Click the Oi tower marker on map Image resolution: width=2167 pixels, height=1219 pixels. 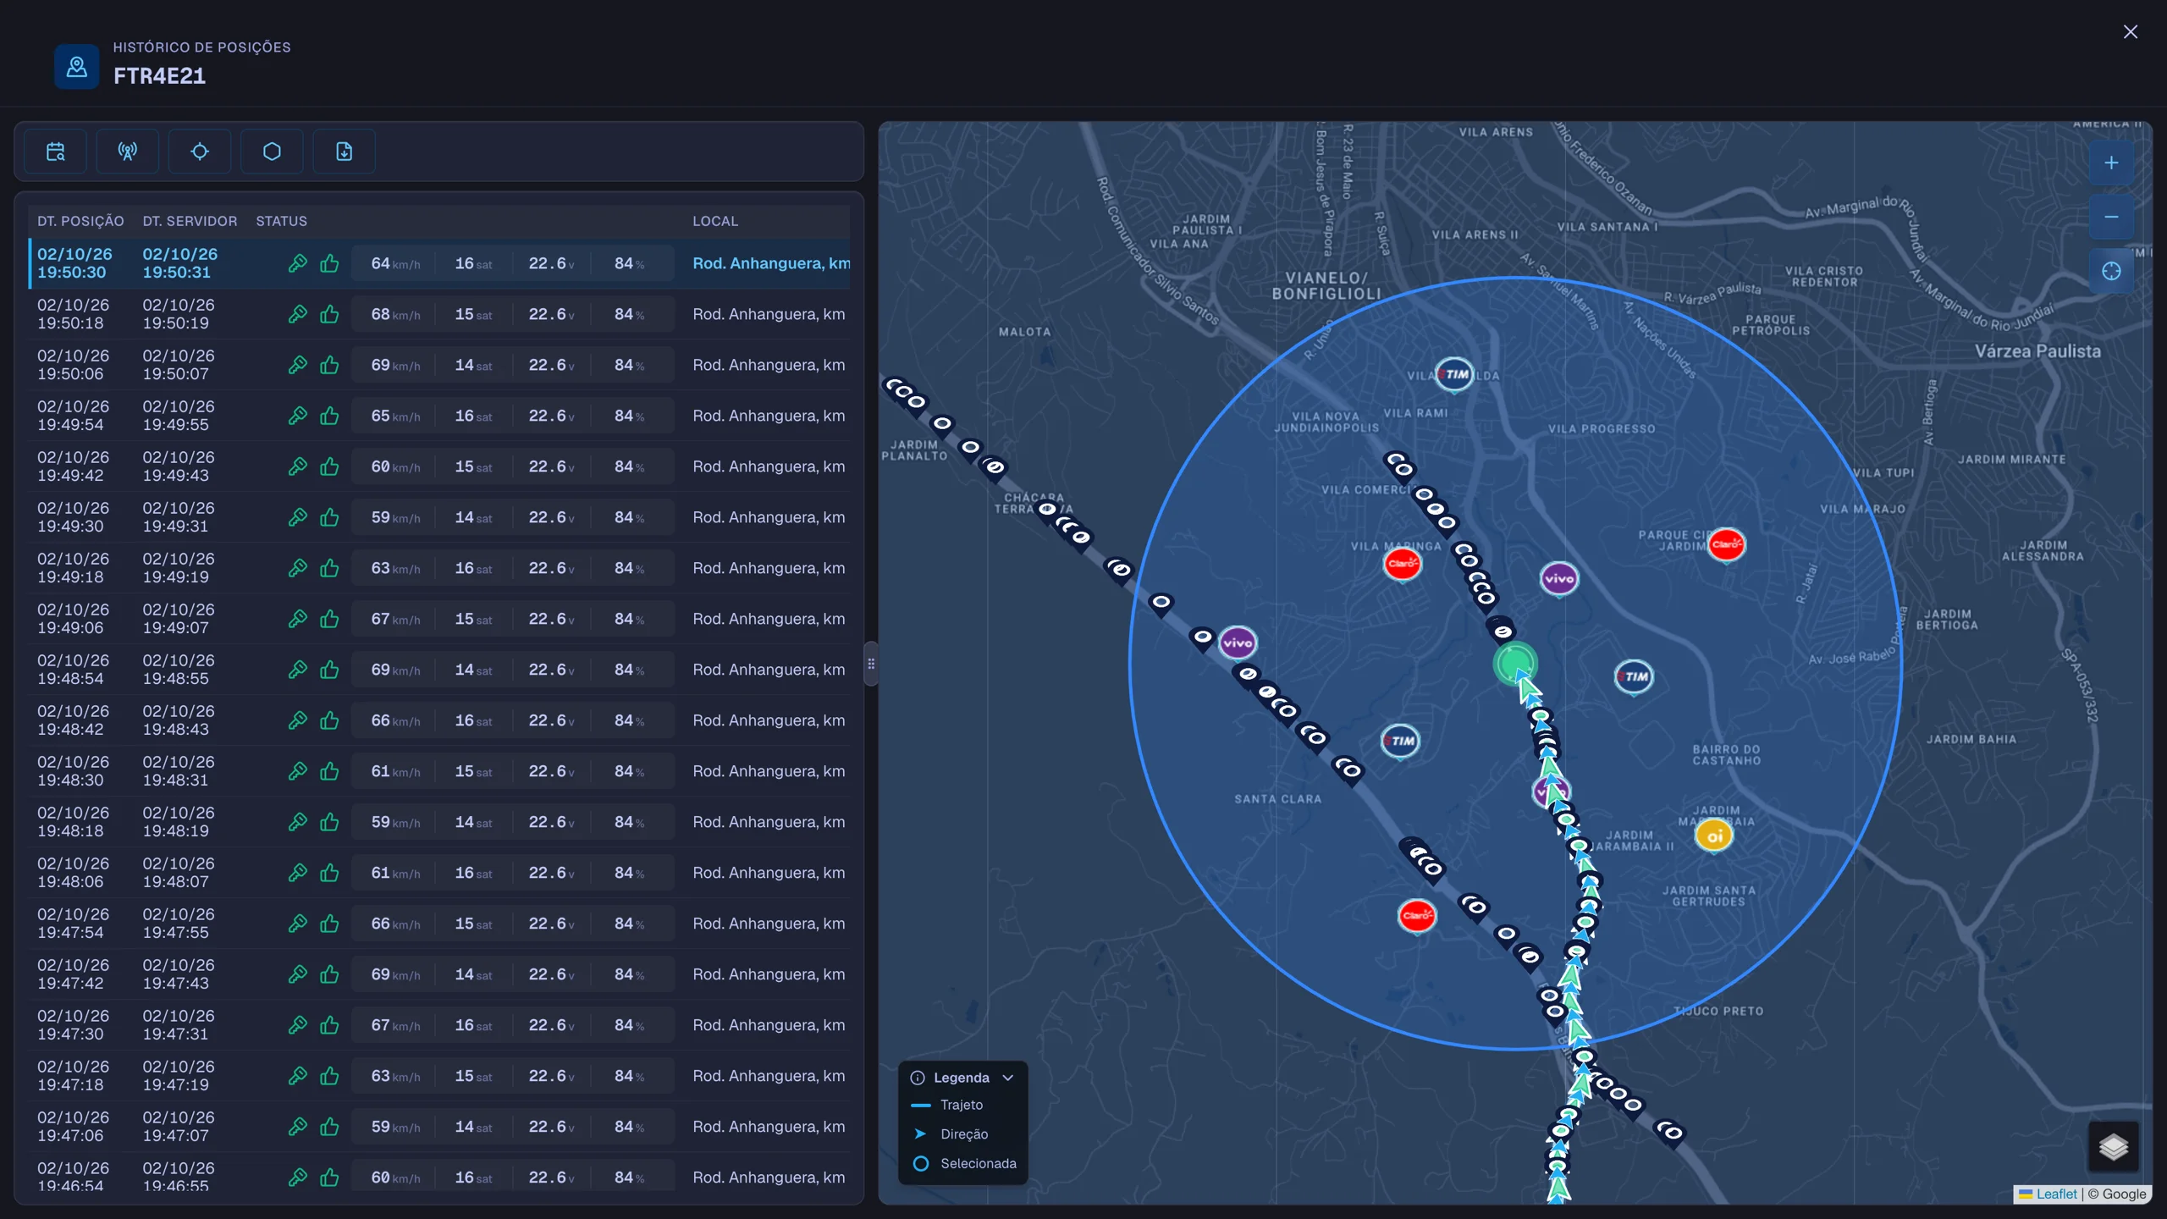1714,836
